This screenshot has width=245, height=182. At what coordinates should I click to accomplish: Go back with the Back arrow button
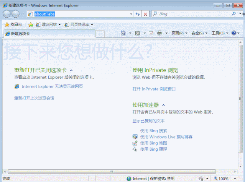pos(7,14)
